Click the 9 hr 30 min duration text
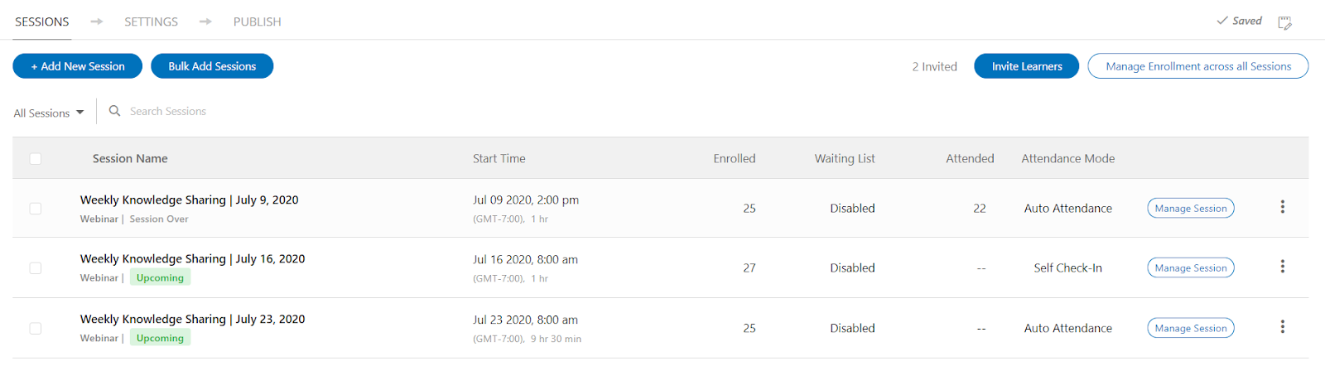1325x366 pixels. 556,339
